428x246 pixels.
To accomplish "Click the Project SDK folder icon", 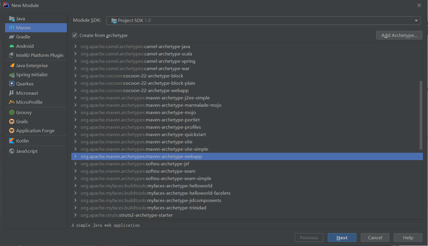I will pyautogui.click(x=114, y=21).
